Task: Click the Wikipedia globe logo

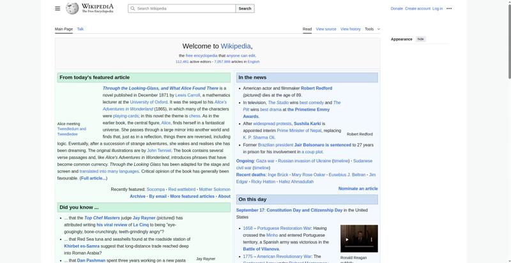Action: [72, 8]
